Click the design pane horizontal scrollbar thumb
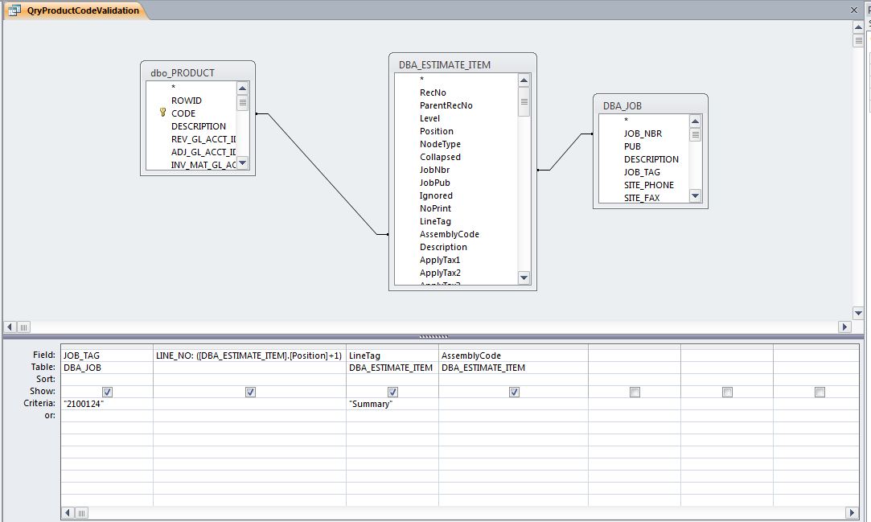The image size is (871, 522). click(x=23, y=327)
